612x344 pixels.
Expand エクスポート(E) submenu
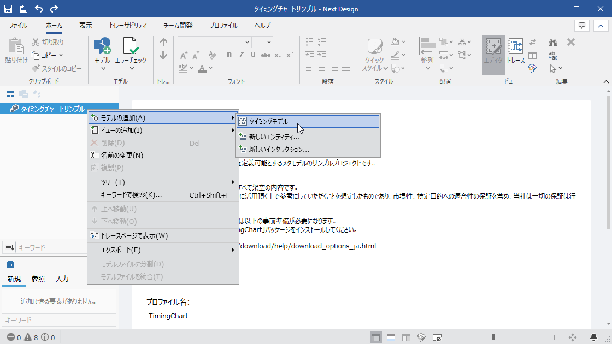[163, 250]
